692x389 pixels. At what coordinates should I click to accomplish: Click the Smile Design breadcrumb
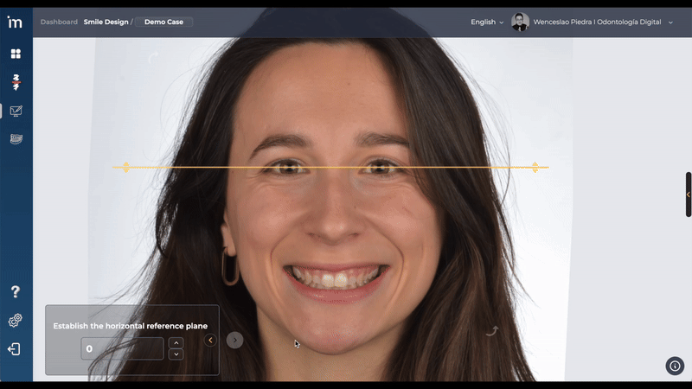click(105, 22)
